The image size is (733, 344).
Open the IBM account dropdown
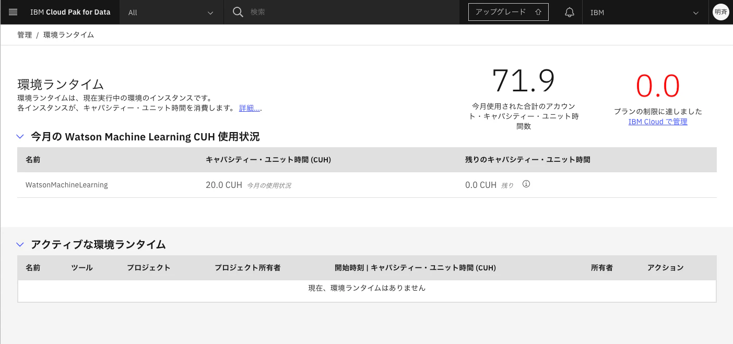[x=645, y=12]
